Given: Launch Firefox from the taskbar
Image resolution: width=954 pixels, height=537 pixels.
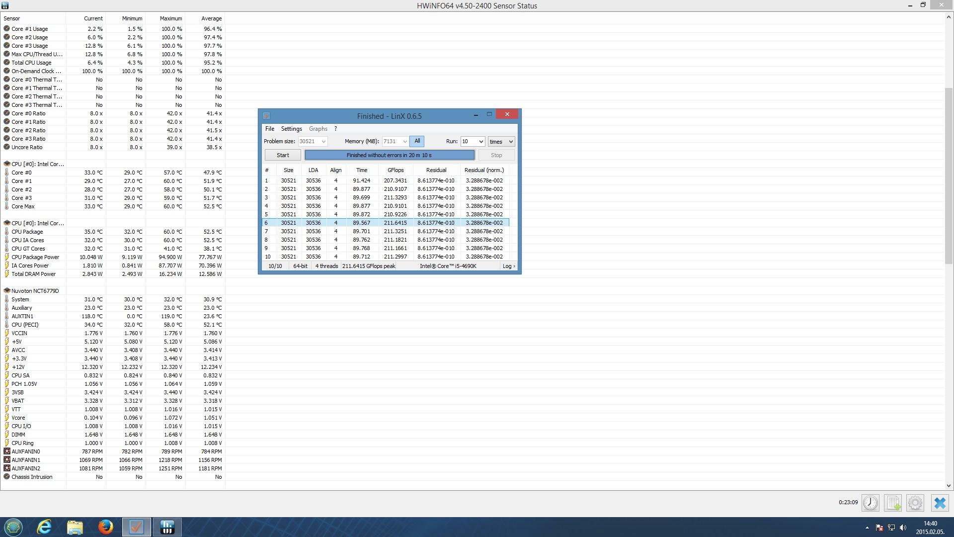Looking at the screenshot, I should [105, 527].
